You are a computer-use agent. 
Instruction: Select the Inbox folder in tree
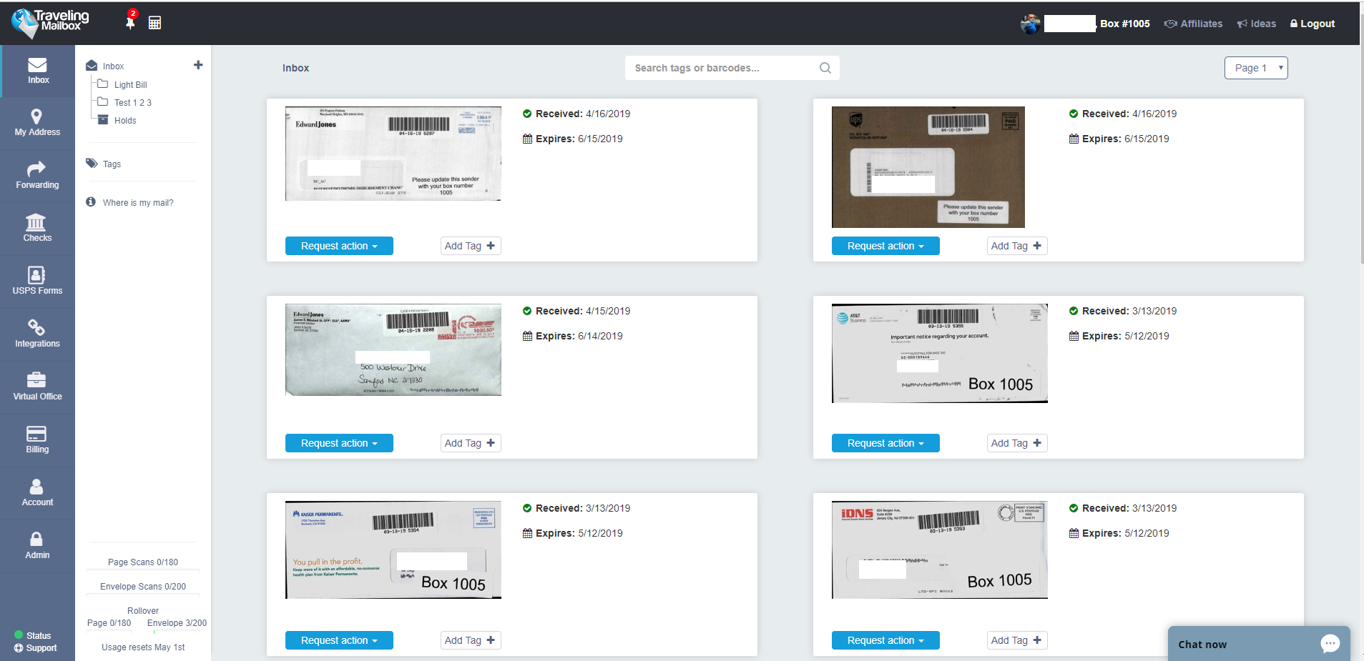pos(105,66)
